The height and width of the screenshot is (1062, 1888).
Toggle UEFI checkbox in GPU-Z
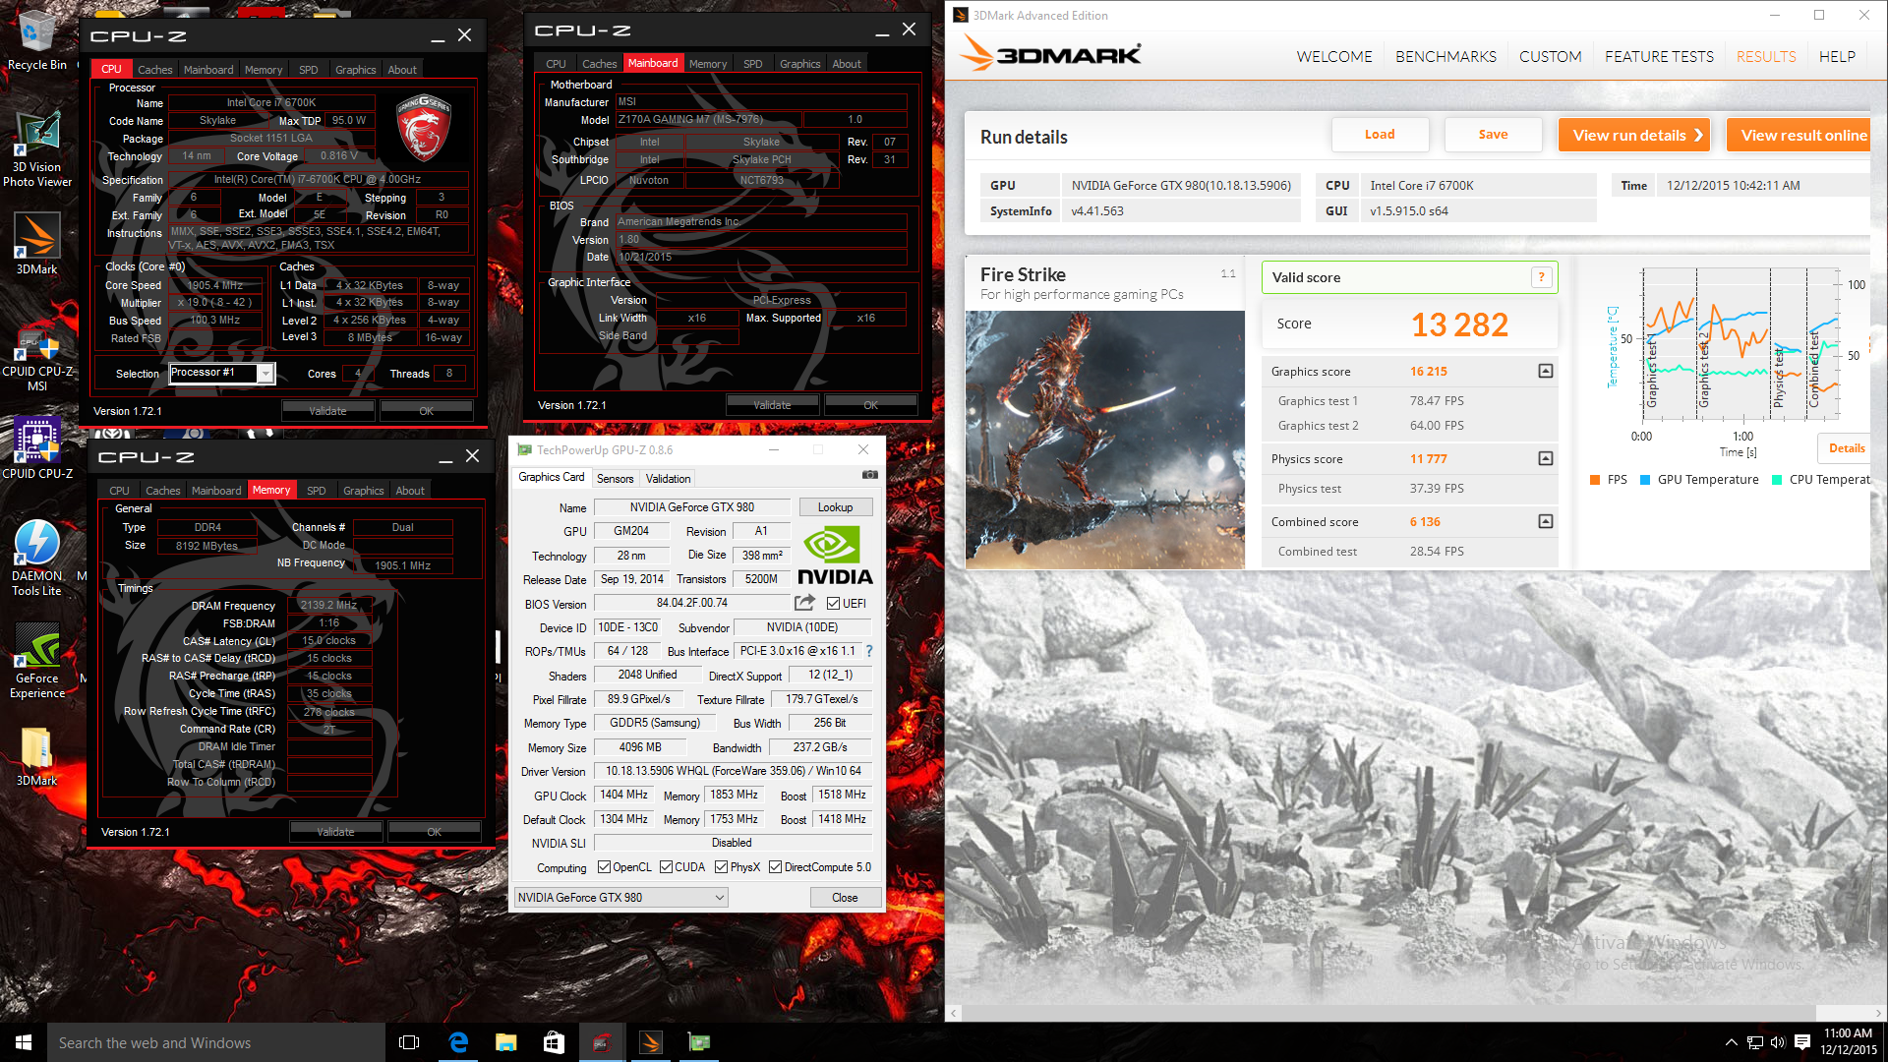click(833, 604)
